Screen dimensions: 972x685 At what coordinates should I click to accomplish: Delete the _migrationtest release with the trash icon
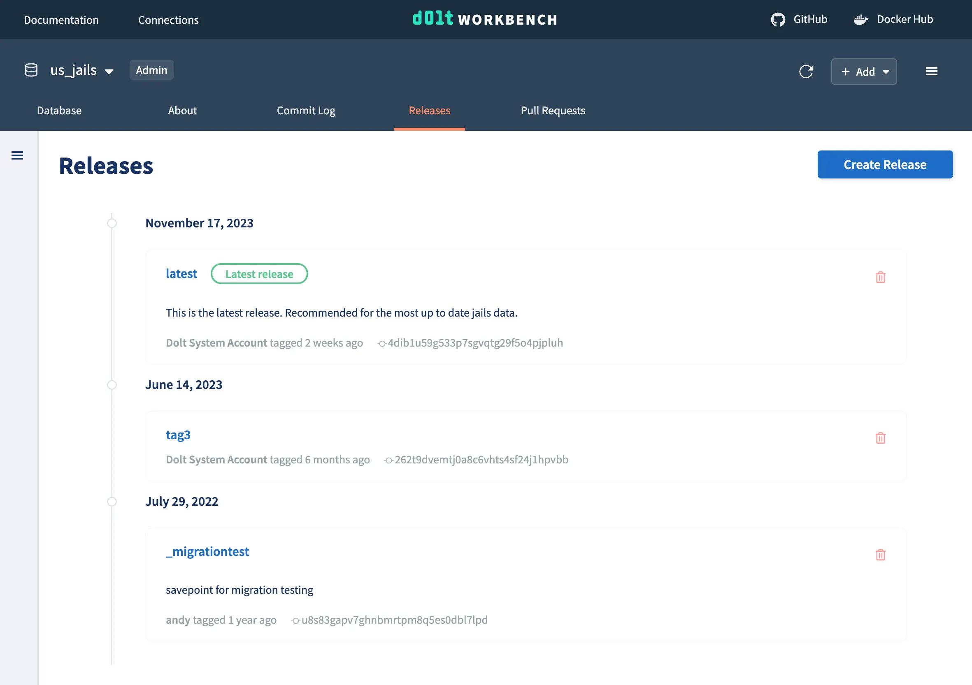pyautogui.click(x=880, y=555)
